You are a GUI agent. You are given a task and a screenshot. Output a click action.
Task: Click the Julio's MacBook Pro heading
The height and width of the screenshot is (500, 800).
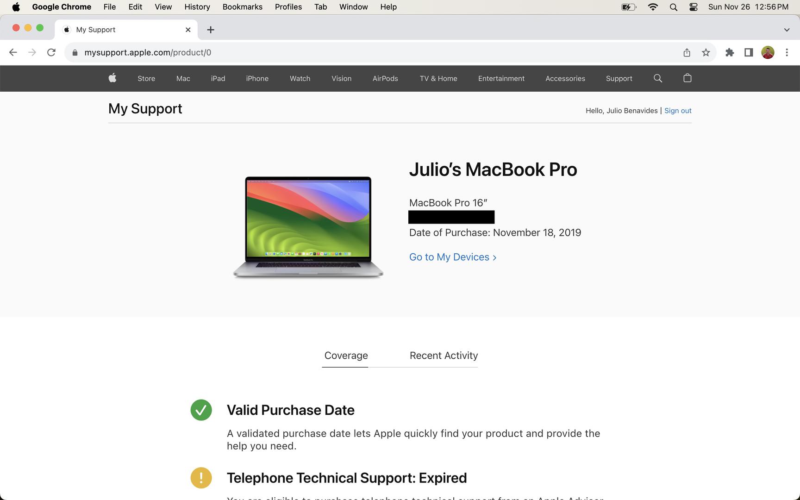[x=493, y=169]
